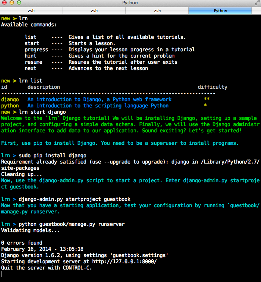Click the 'Django version 1.6.2' line
Viewport: 261px width, 282px height.
(x=84, y=255)
